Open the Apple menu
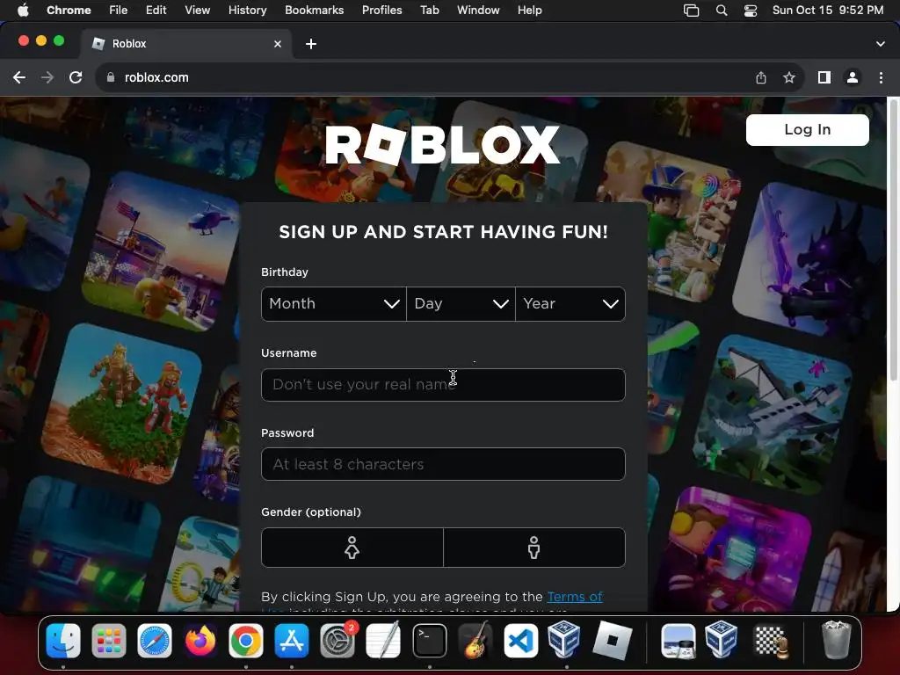 pyautogui.click(x=23, y=11)
